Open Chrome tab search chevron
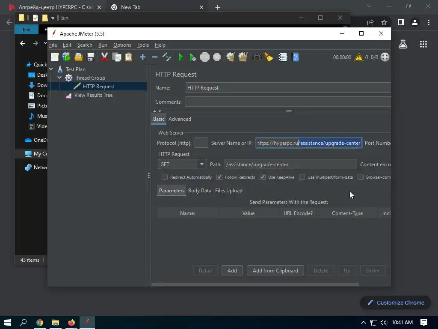The image size is (438, 329). 369,6
